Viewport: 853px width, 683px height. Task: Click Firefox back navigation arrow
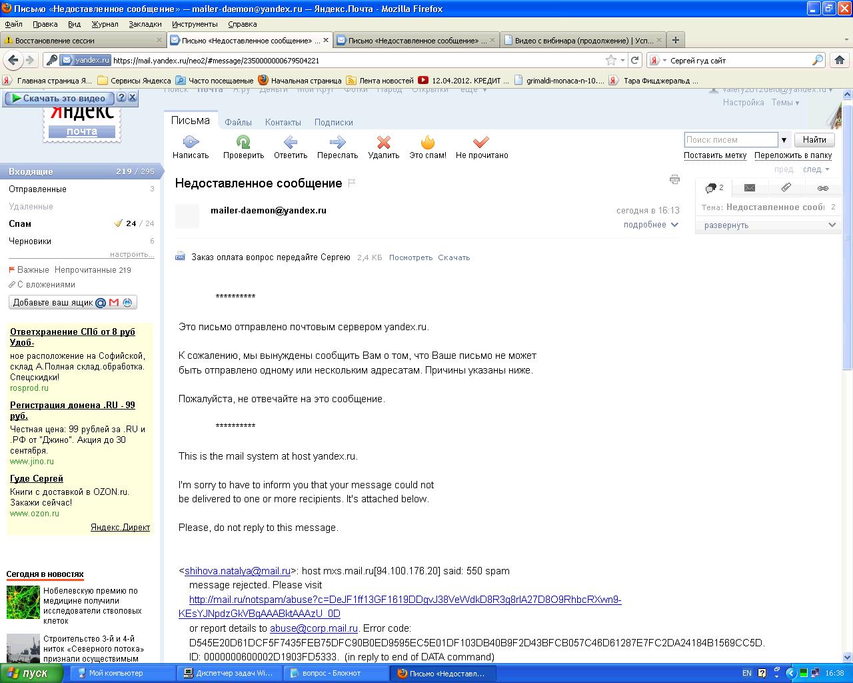coord(13,60)
